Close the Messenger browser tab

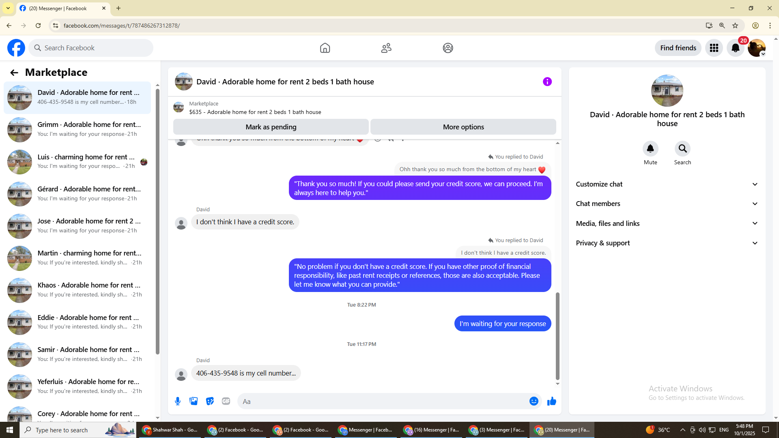click(104, 8)
